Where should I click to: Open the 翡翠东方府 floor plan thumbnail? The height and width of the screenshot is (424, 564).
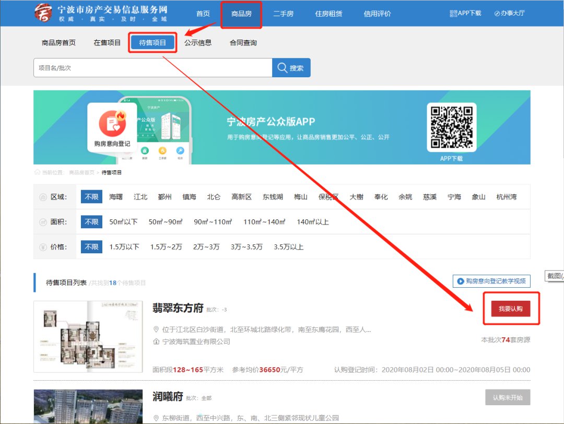click(88, 337)
